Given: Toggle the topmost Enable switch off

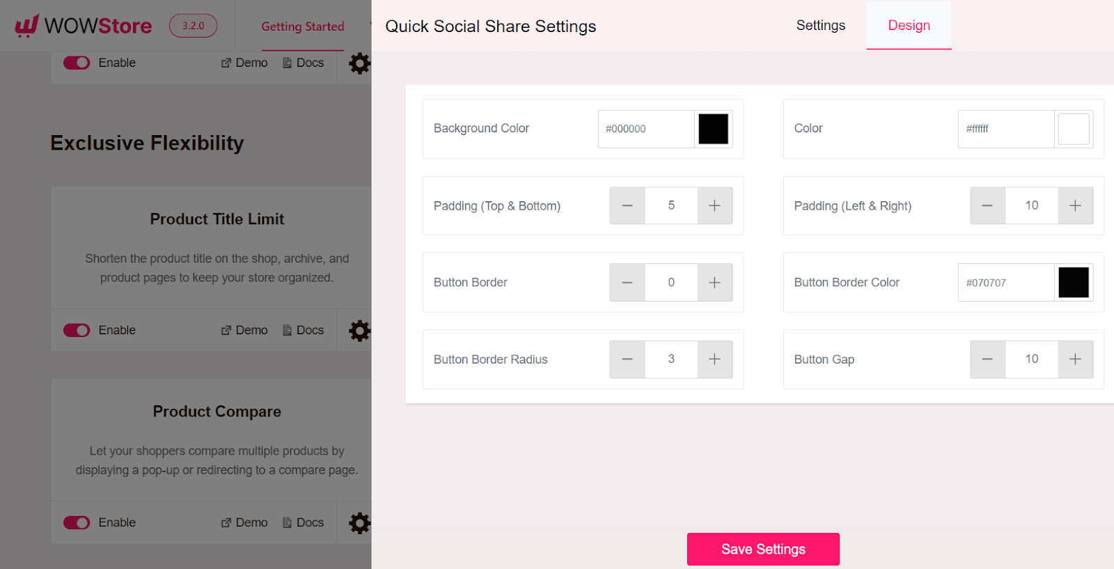Looking at the screenshot, I should point(77,63).
